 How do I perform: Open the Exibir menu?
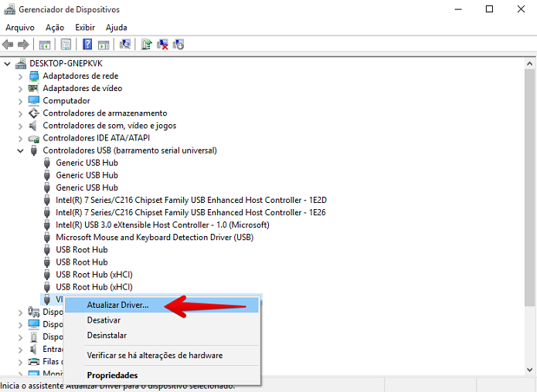click(85, 27)
